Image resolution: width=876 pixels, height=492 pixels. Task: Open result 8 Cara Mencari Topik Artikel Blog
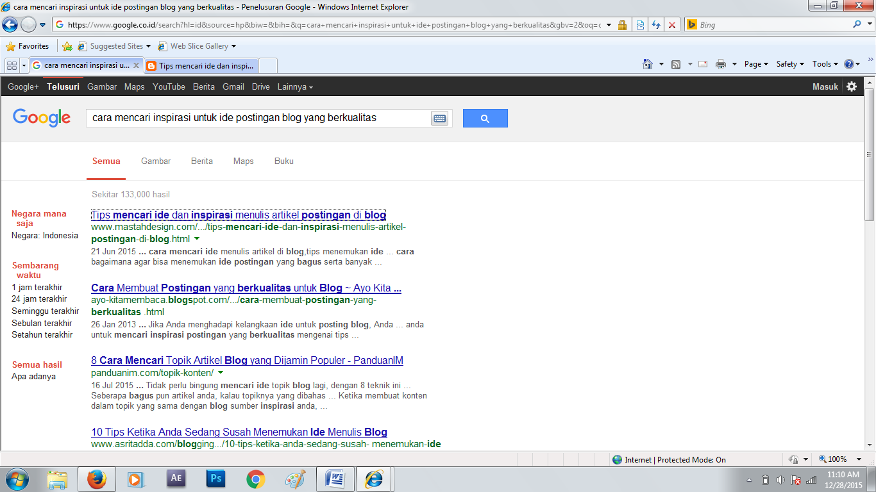tap(247, 360)
